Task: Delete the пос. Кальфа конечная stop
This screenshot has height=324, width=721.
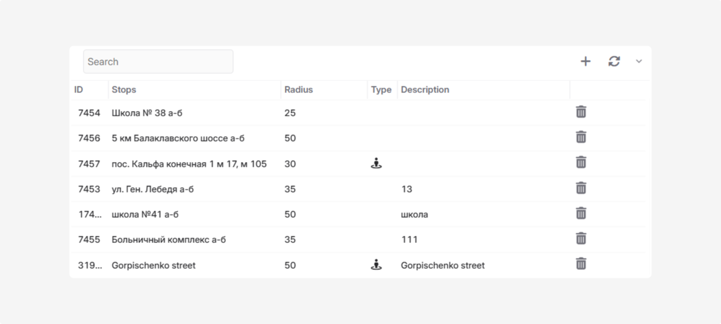Action: pyautogui.click(x=581, y=163)
